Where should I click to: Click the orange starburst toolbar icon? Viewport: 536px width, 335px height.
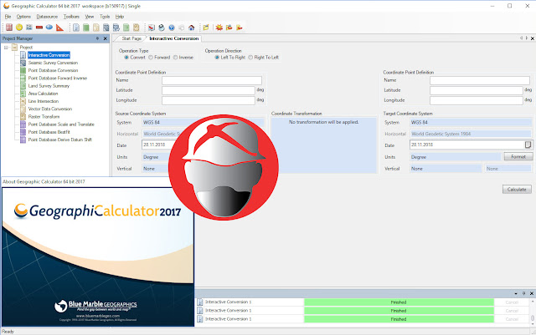tap(219, 28)
